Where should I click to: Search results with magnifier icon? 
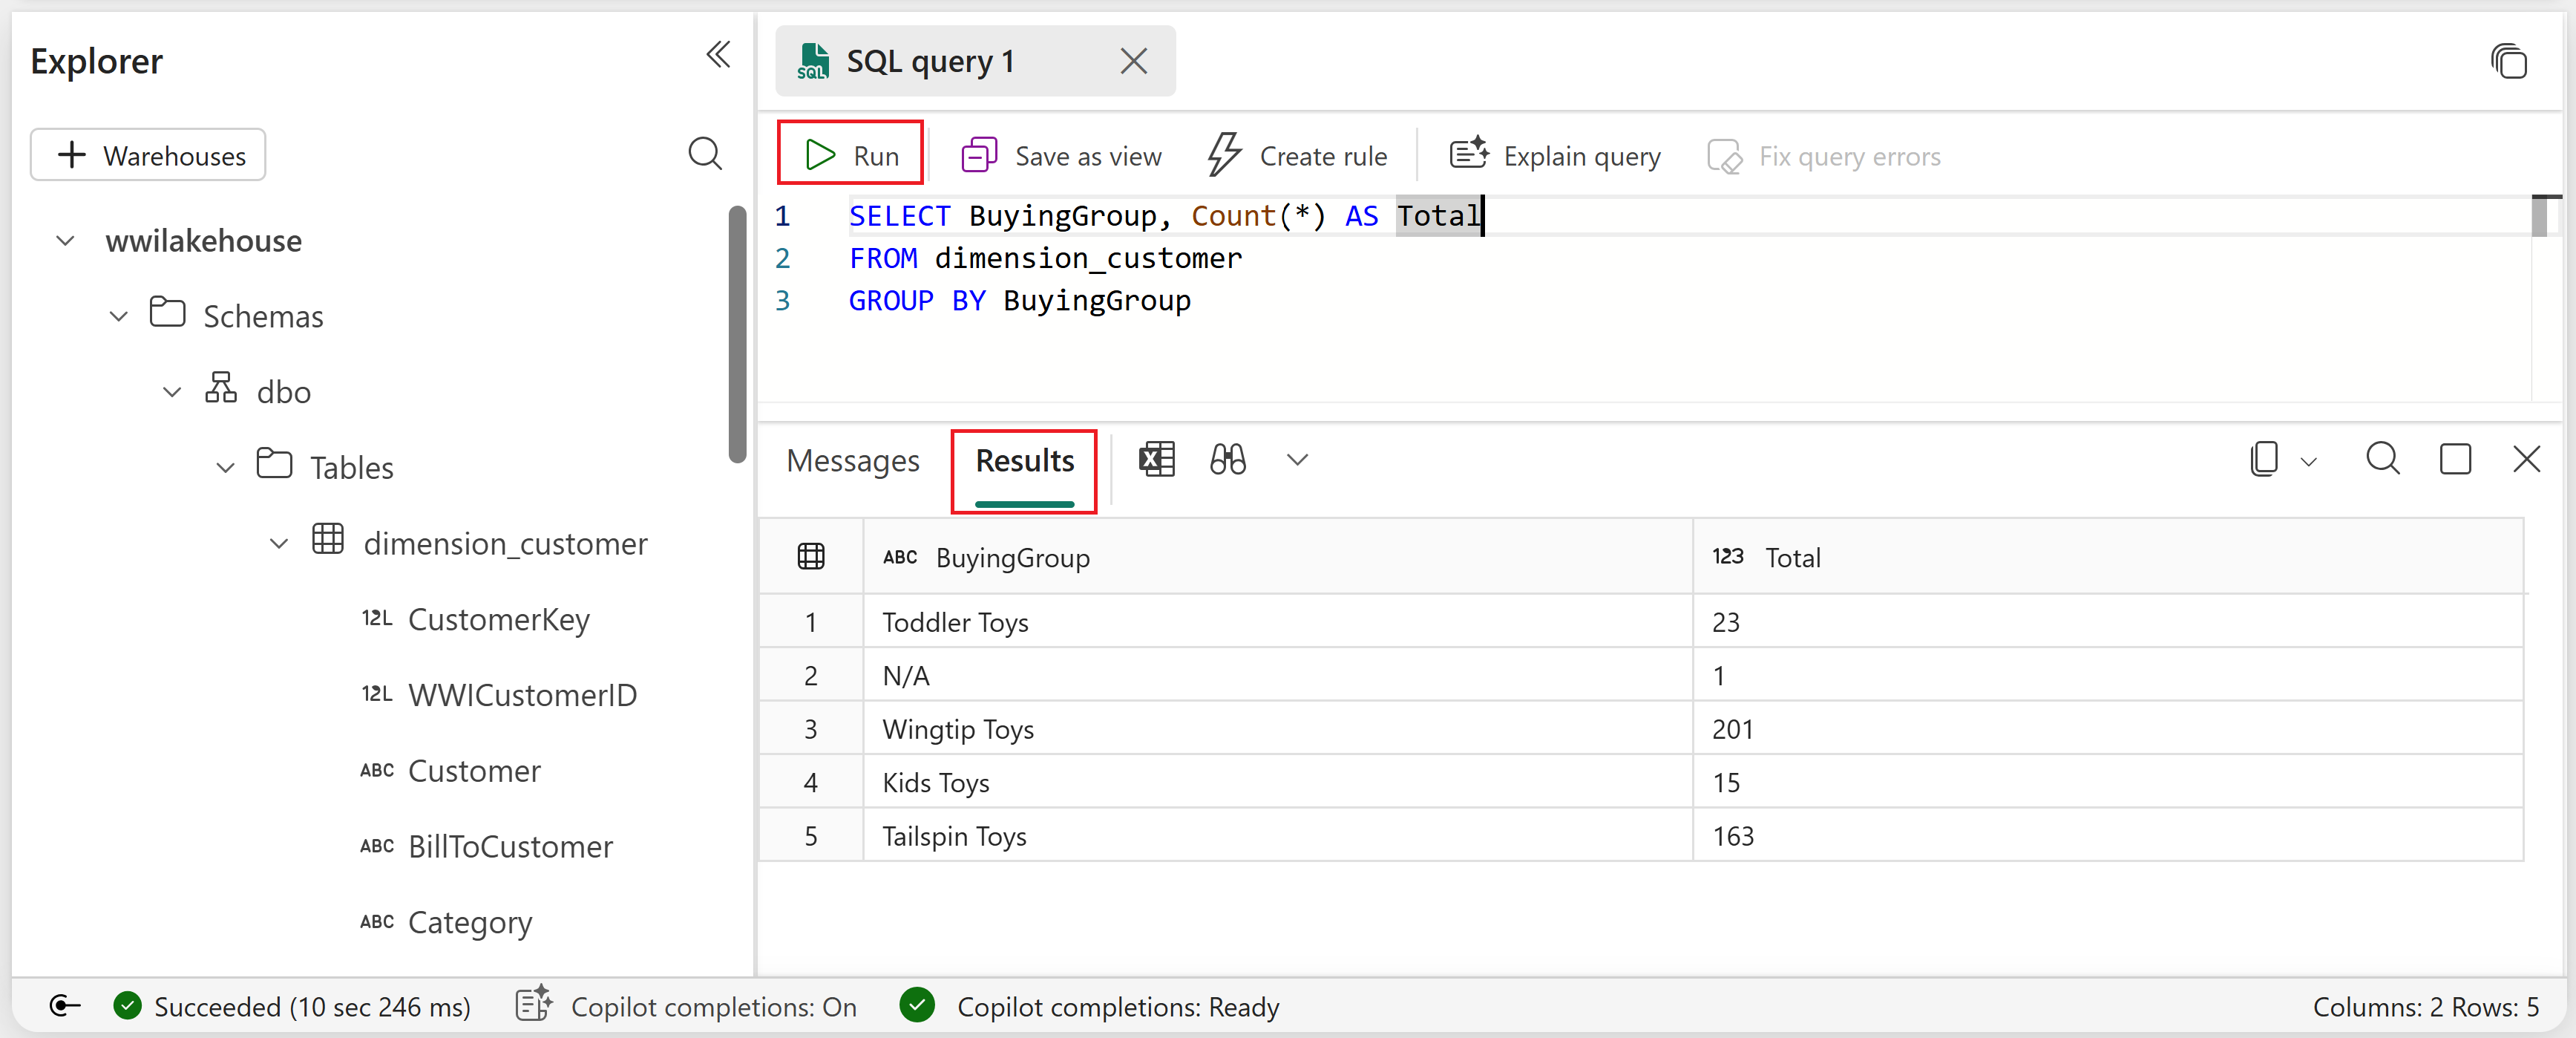point(2382,459)
